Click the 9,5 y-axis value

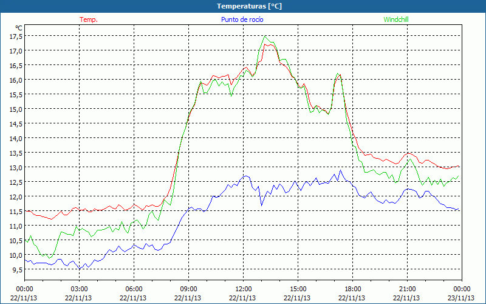point(18,270)
